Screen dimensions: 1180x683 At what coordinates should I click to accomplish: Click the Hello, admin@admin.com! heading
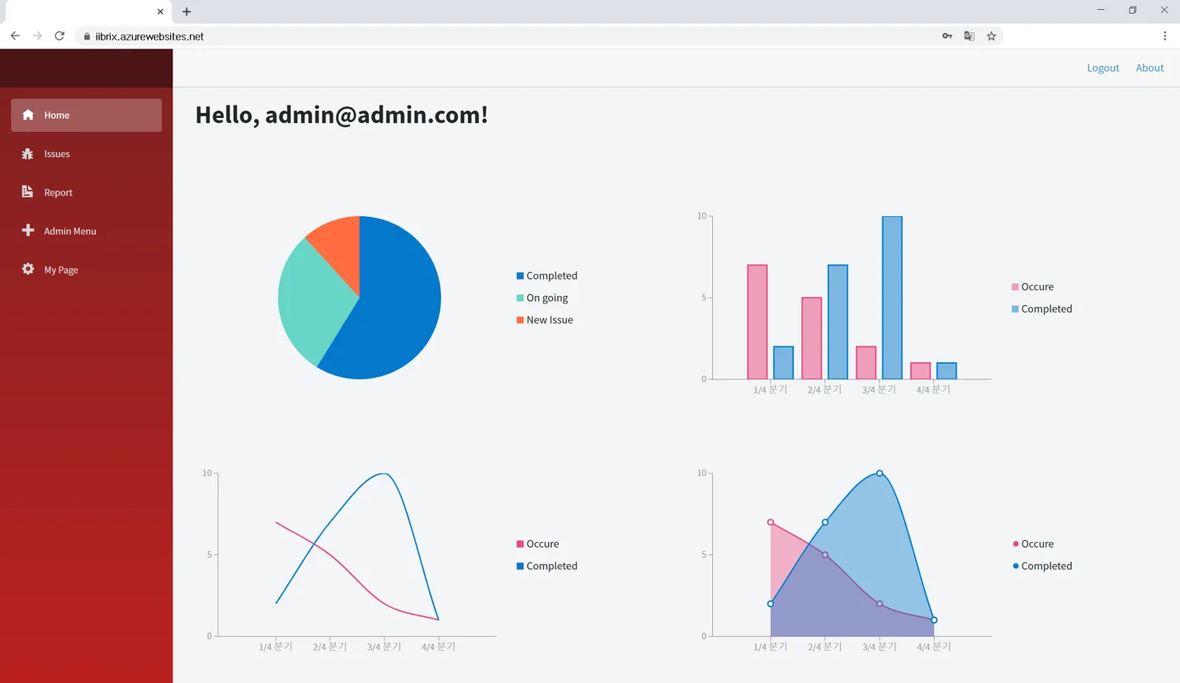[342, 115]
